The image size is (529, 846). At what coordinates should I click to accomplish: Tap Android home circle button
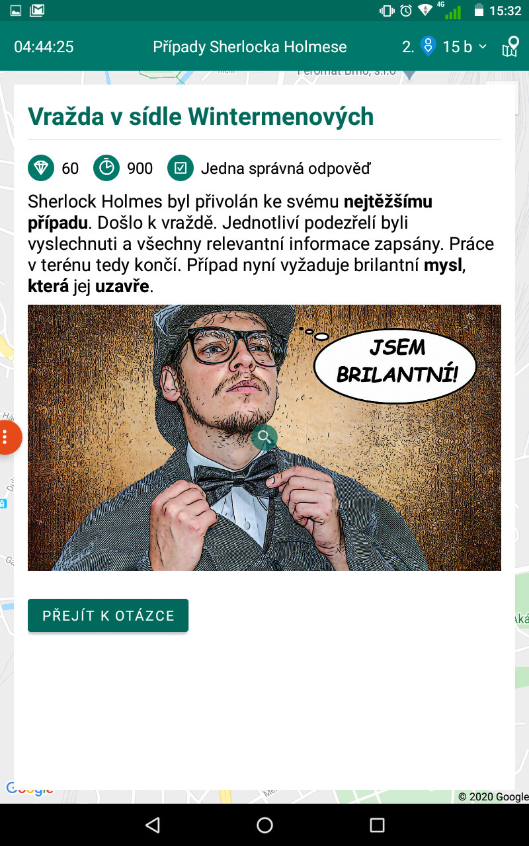click(x=264, y=824)
